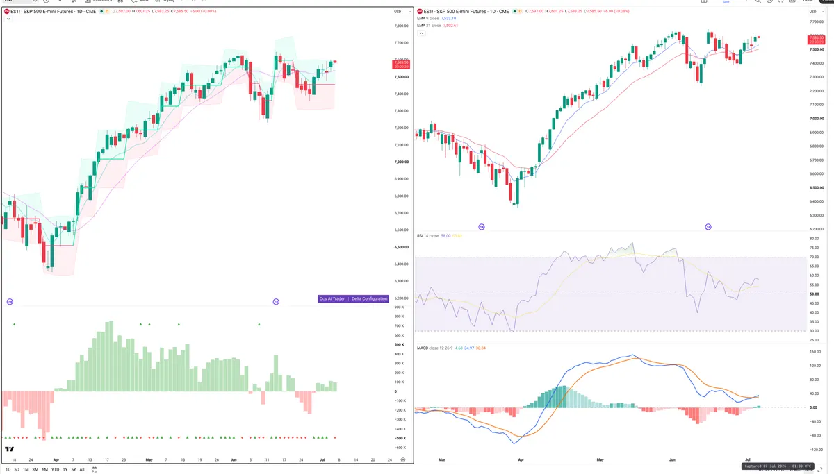
Task: Open the June event marker on right chart
Action: 708,227
